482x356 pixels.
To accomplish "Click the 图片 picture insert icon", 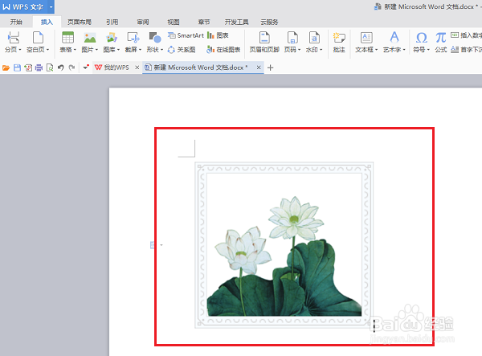I will [90, 38].
